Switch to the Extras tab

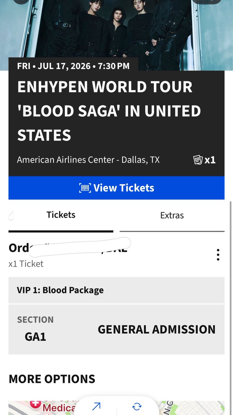tap(172, 215)
